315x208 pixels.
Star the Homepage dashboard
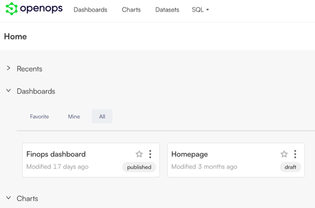[x=284, y=154]
